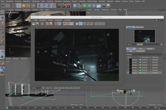The height and width of the screenshot is (110, 166).
Task: Activate the Rotate tool
Action: [x=28, y=5]
